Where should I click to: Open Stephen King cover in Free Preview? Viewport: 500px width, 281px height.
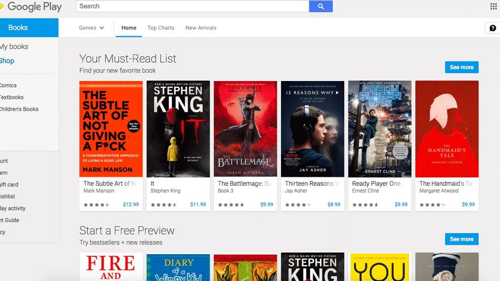pos(313,267)
